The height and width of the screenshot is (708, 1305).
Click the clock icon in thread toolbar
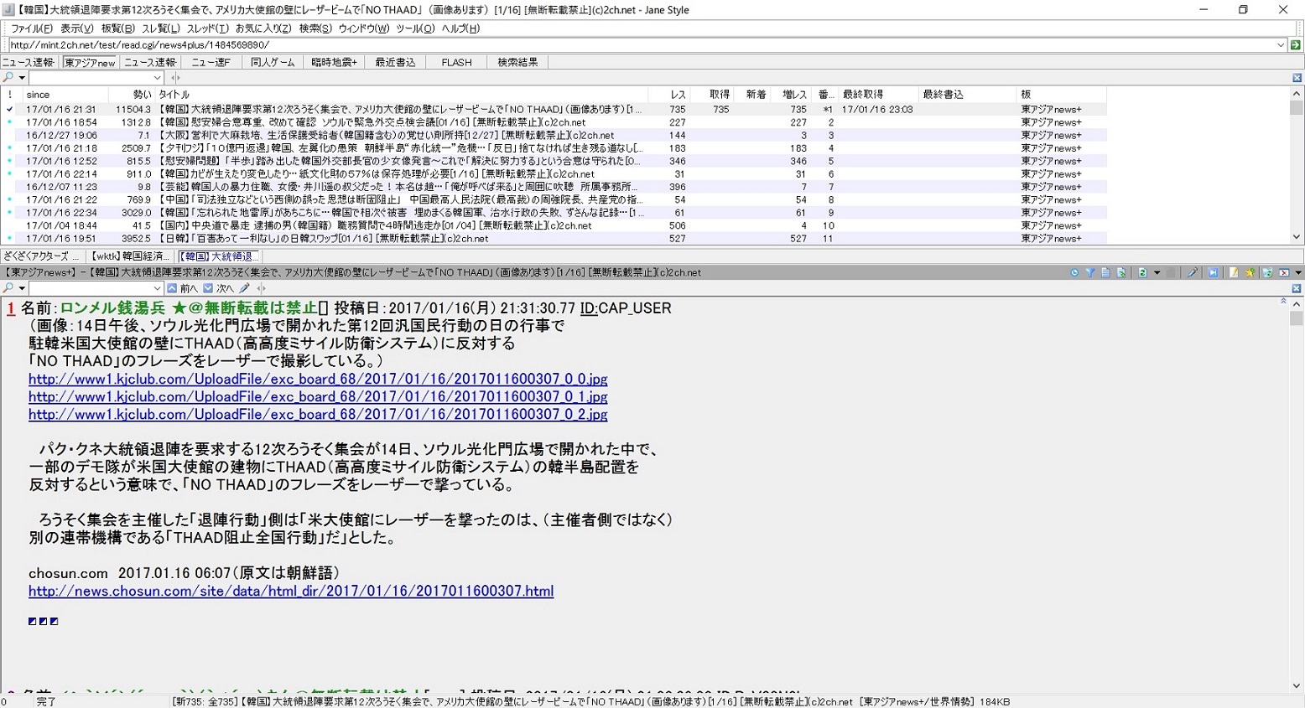point(1074,272)
